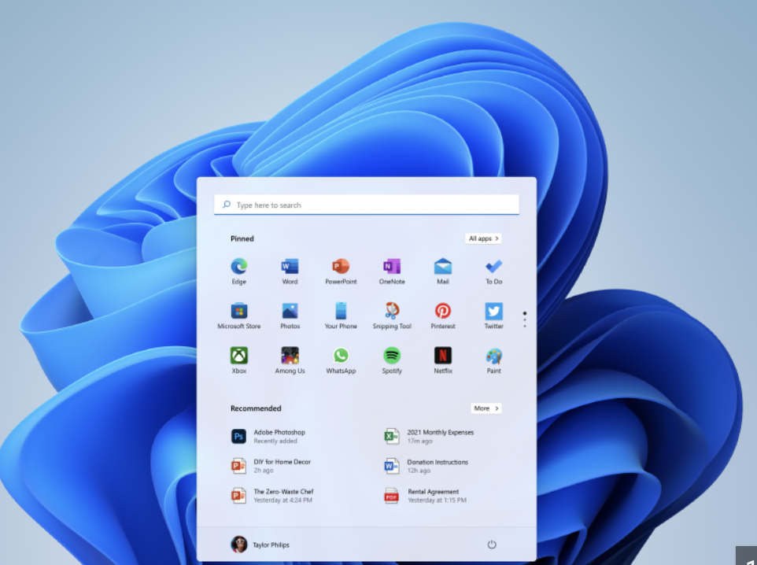757x565 pixels.
Task: Click the power button icon
Action: (x=492, y=545)
